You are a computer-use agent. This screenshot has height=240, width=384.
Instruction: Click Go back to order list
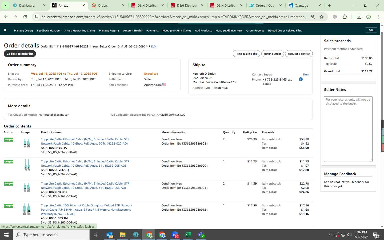point(20,54)
